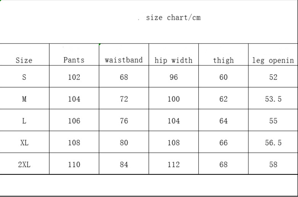Click the XL size row label
Image resolution: width=298 pixels, height=197 pixels.
click(24, 143)
